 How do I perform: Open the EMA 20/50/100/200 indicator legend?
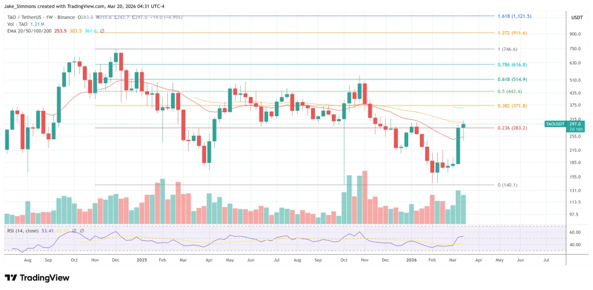tap(29, 31)
